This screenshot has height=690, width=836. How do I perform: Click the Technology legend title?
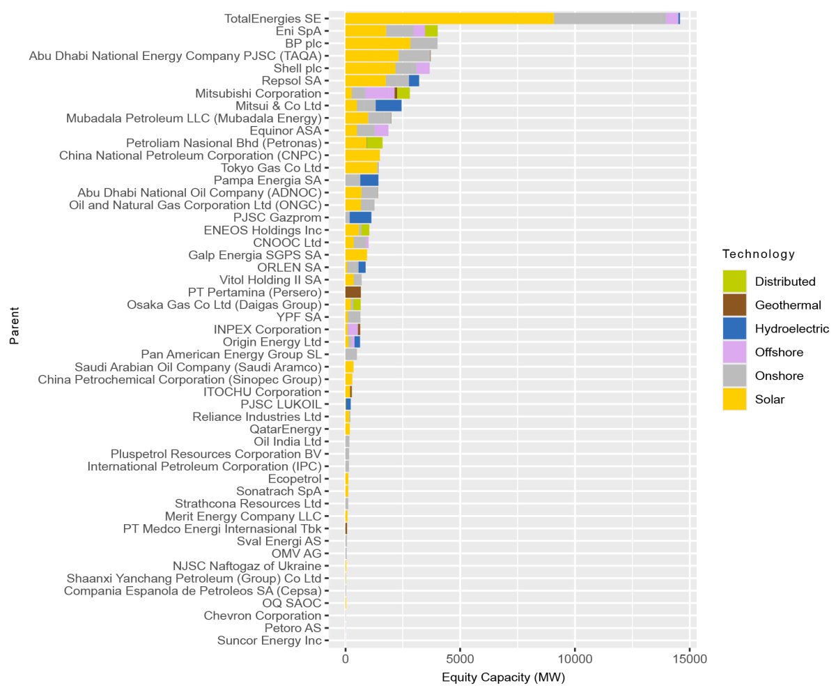click(x=759, y=253)
